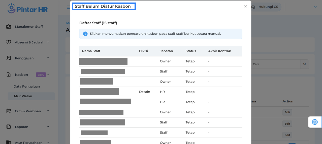Screen dimensions: 322x144
Task: Click the search magnifier button
Action: click(305, 64)
